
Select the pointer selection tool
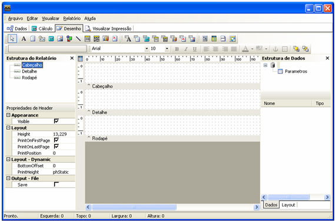[12, 39]
